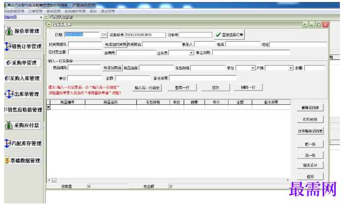Screen dimensions: 346x205
Task: Click the row selector arrow of the first grid row
Action: (48, 107)
